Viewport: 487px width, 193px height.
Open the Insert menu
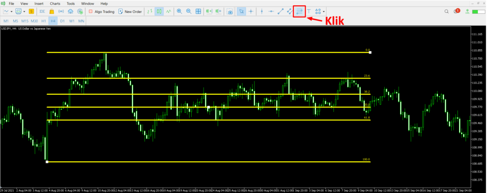pyautogui.click(x=39, y=3)
